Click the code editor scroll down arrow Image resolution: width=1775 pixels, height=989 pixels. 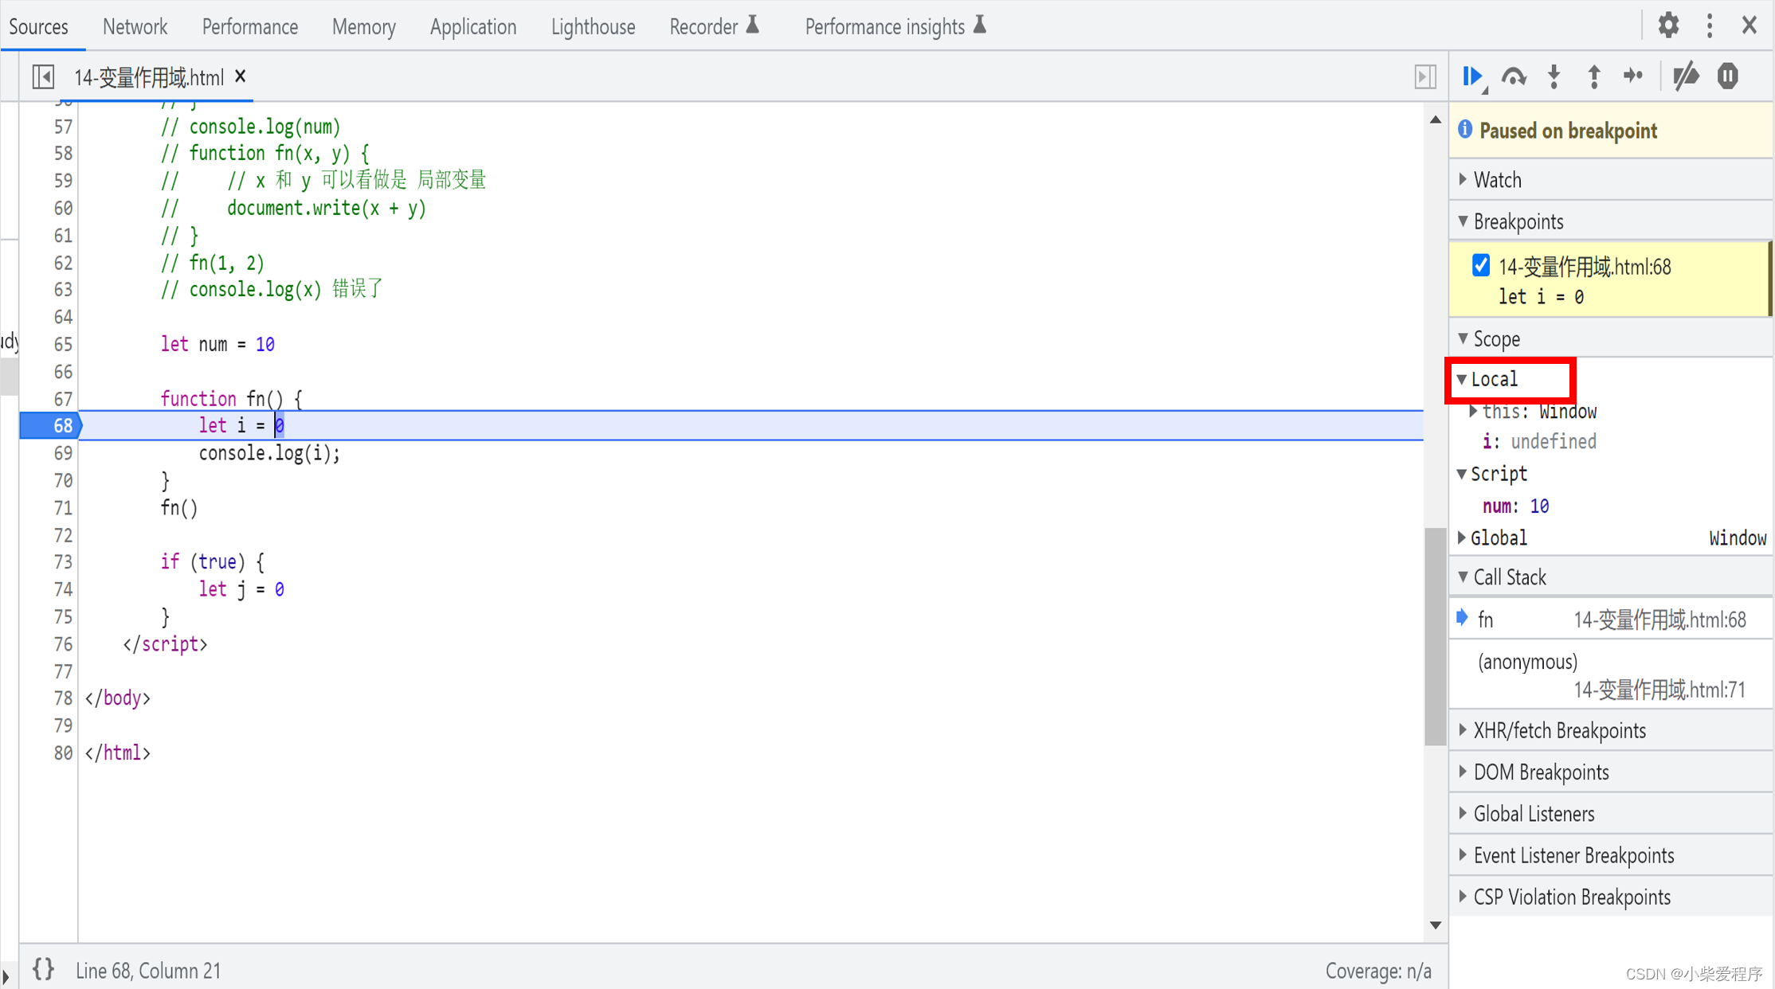[x=1436, y=925]
